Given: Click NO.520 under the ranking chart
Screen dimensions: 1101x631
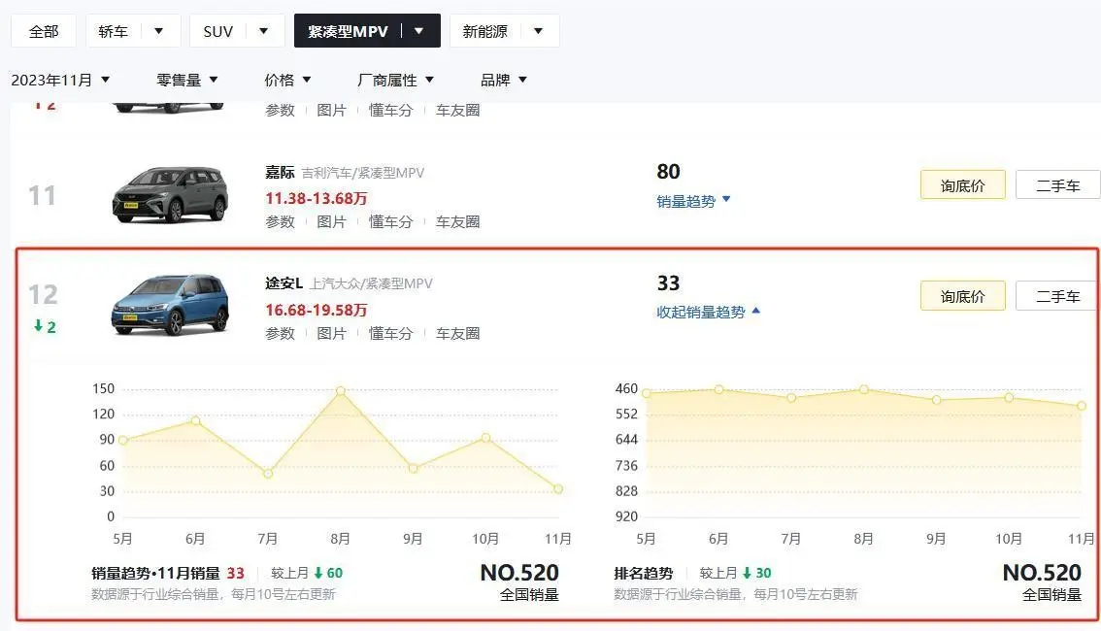Looking at the screenshot, I should (x=1042, y=573).
